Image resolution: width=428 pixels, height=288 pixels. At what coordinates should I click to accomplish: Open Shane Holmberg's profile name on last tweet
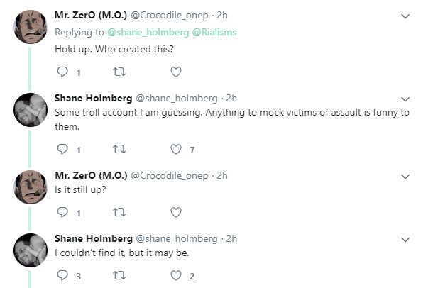(94, 238)
